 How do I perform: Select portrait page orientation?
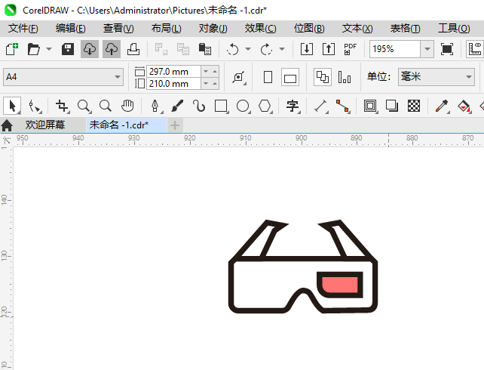click(x=268, y=77)
